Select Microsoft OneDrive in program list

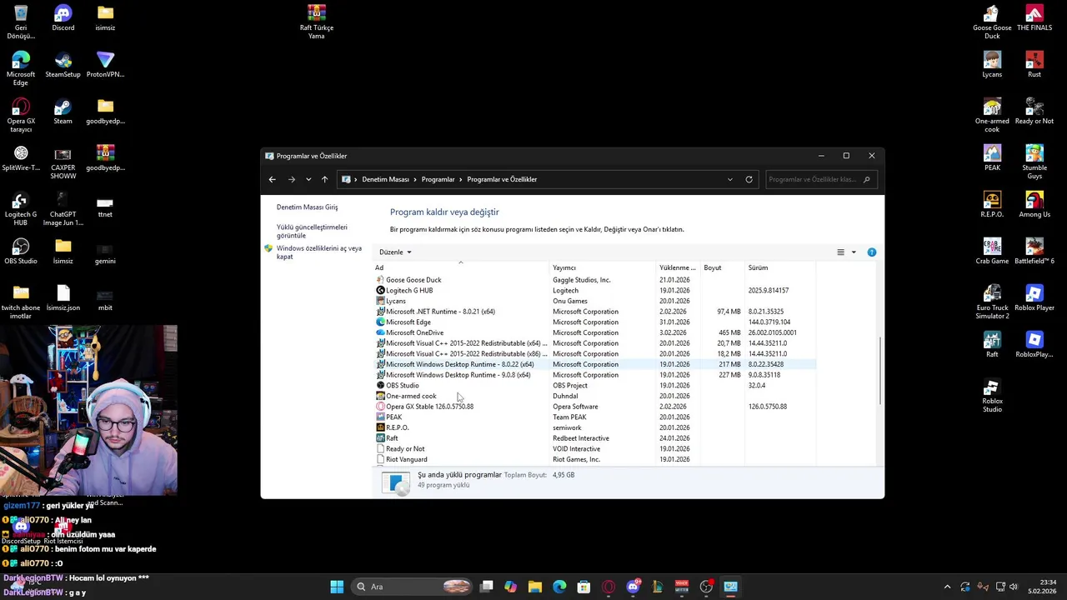[x=595, y=332]
